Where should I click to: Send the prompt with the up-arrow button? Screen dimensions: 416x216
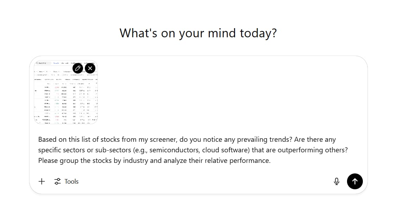click(355, 182)
